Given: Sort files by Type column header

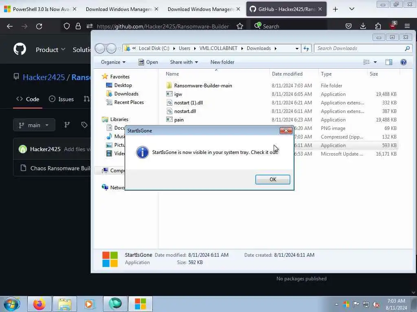Looking at the screenshot, I should pyautogui.click(x=326, y=74).
